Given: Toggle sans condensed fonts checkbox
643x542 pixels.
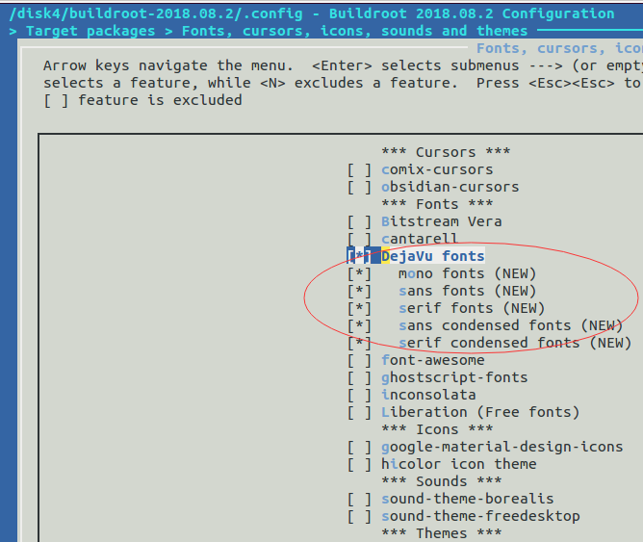Looking at the screenshot, I should [x=359, y=325].
